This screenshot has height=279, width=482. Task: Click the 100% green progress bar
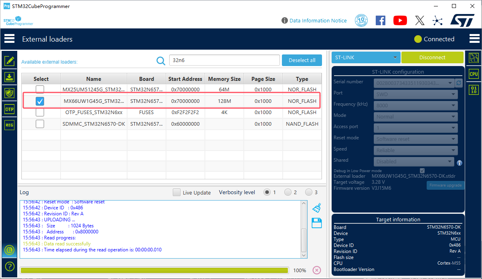pos(154,270)
